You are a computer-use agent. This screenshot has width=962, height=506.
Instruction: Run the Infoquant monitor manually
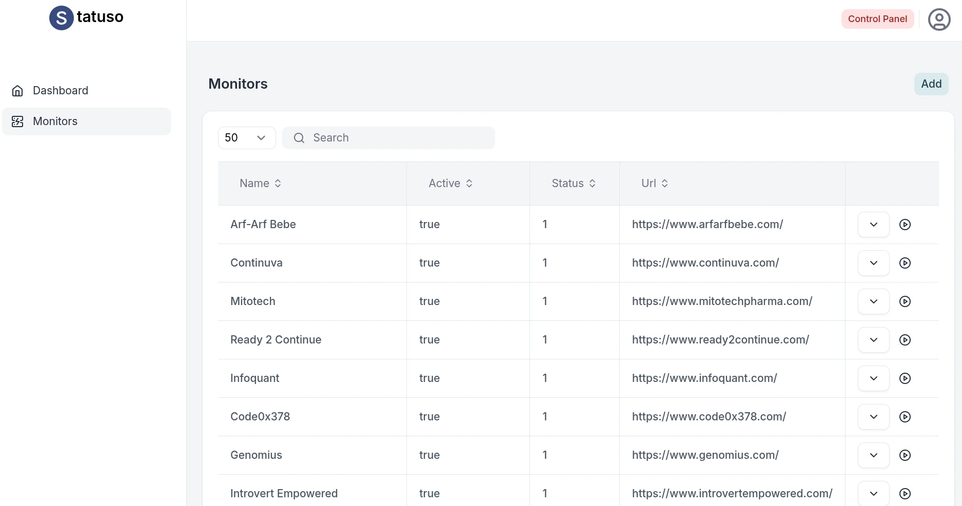coord(905,378)
